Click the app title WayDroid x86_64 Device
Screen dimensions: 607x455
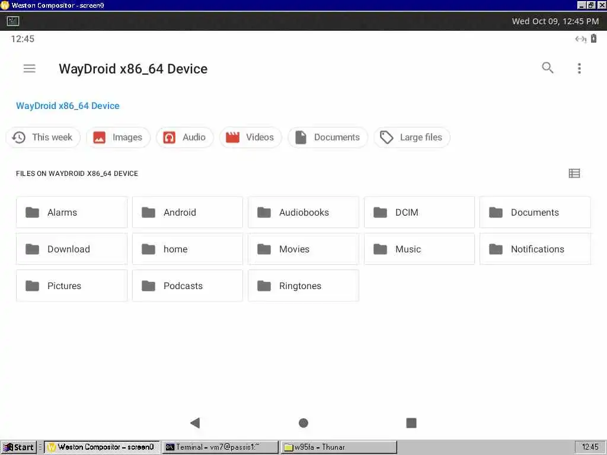point(133,69)
